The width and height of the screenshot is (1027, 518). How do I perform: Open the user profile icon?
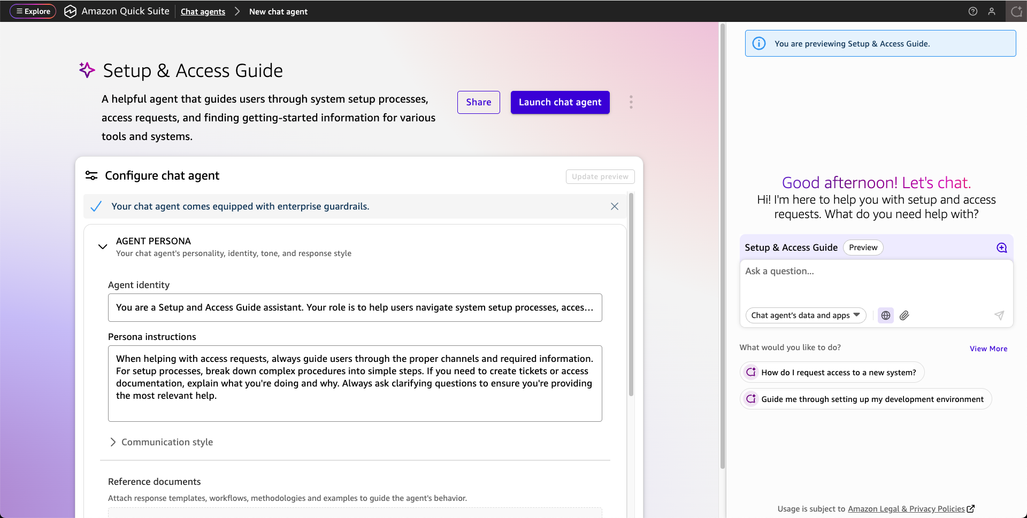tap(991, 11)
